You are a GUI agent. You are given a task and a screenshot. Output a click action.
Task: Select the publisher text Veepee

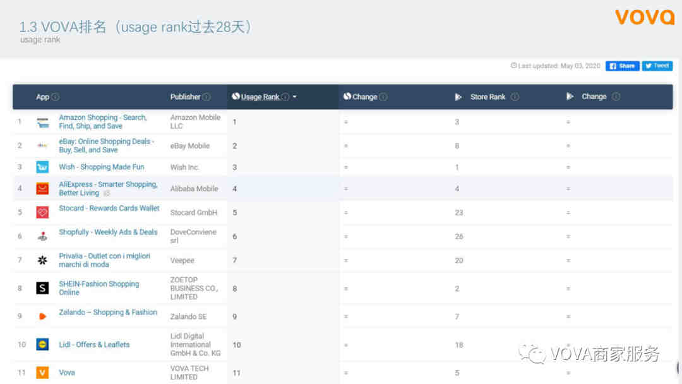(182, 260)
